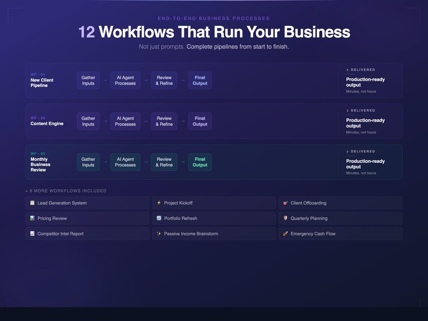Select Final Output step in Content Engine row
The image size is (428, 321).
pos(200,121)
